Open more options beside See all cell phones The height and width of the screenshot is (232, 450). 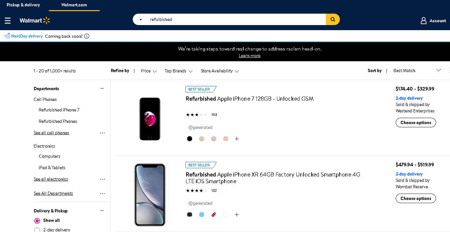point(102,133)
